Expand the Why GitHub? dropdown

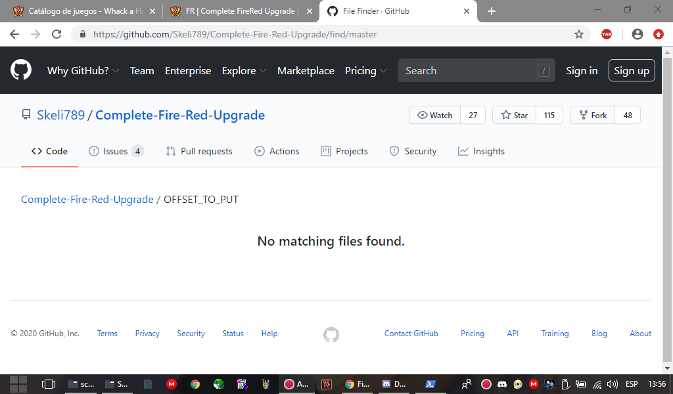click(83, 71)
